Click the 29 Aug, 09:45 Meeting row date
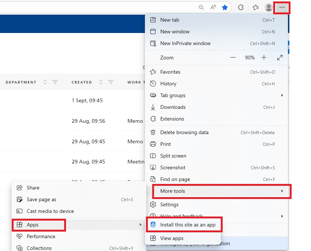The height and width of the screenshot is (251, 311). [x=88, y=162]
